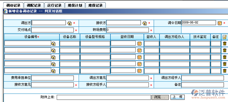The height and width of the screenshot is (102, 228).
Task: Click 上传 button to upload attachment
Action: pyautogui.click(x=177, y=97)
